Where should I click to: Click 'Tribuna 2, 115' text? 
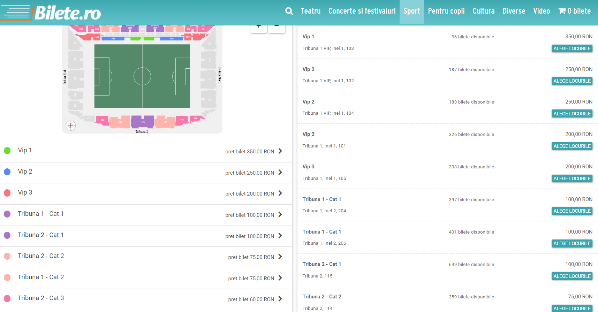[x=317, y=276]
